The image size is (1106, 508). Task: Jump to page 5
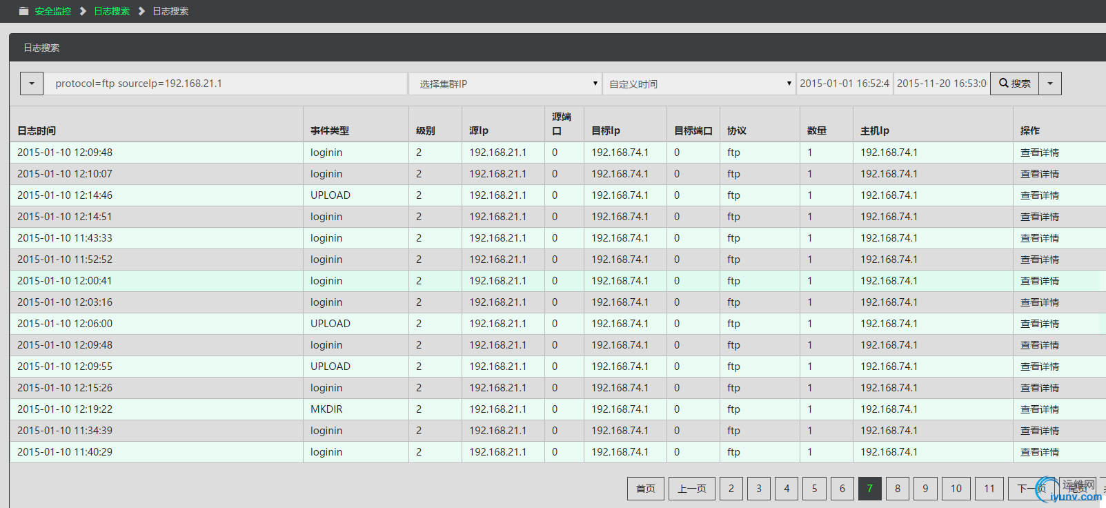(x=814, y=489)
